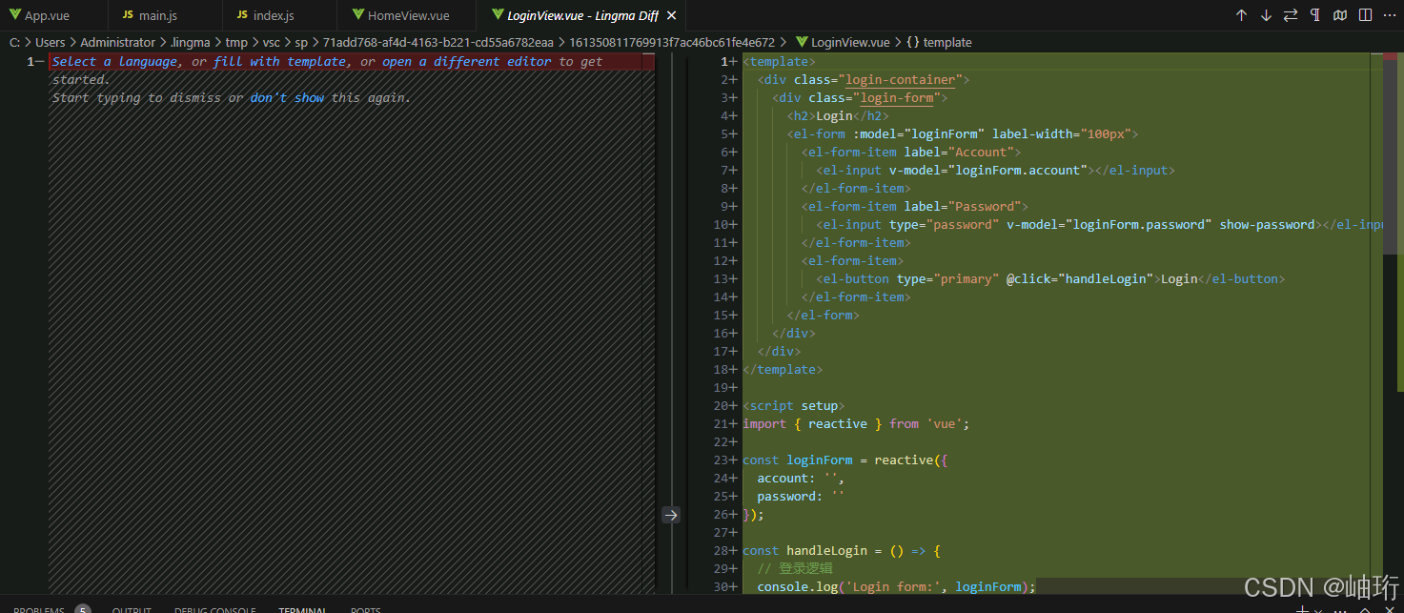Viewport: 1404px width, 613px height.
Task: Open the 'tmp' breadcrumb segment
Action: point(236,42)
